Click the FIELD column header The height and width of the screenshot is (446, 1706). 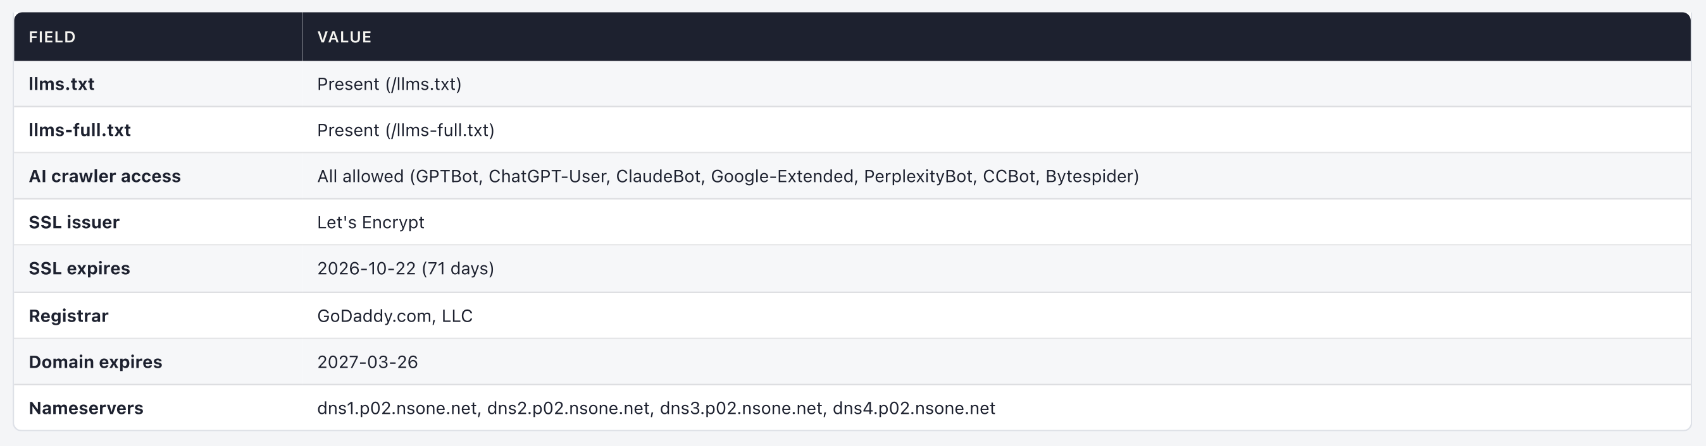point(53,37)
